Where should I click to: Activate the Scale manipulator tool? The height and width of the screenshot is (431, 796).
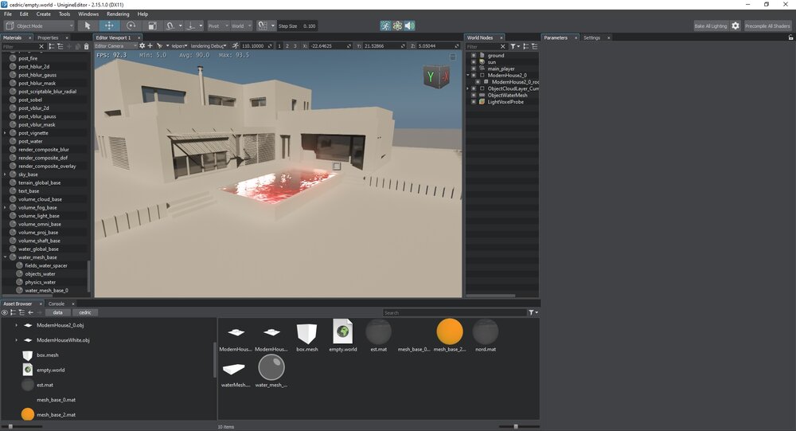[152, 25]
